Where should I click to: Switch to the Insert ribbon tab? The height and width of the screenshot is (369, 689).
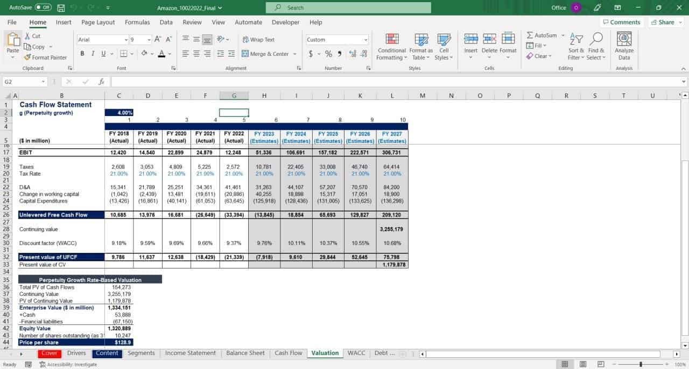pyautogui.click(x=64, y=22)
